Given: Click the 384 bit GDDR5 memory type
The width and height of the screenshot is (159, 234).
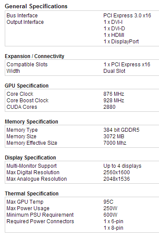Looking at the screenshot, I should 121,130.
